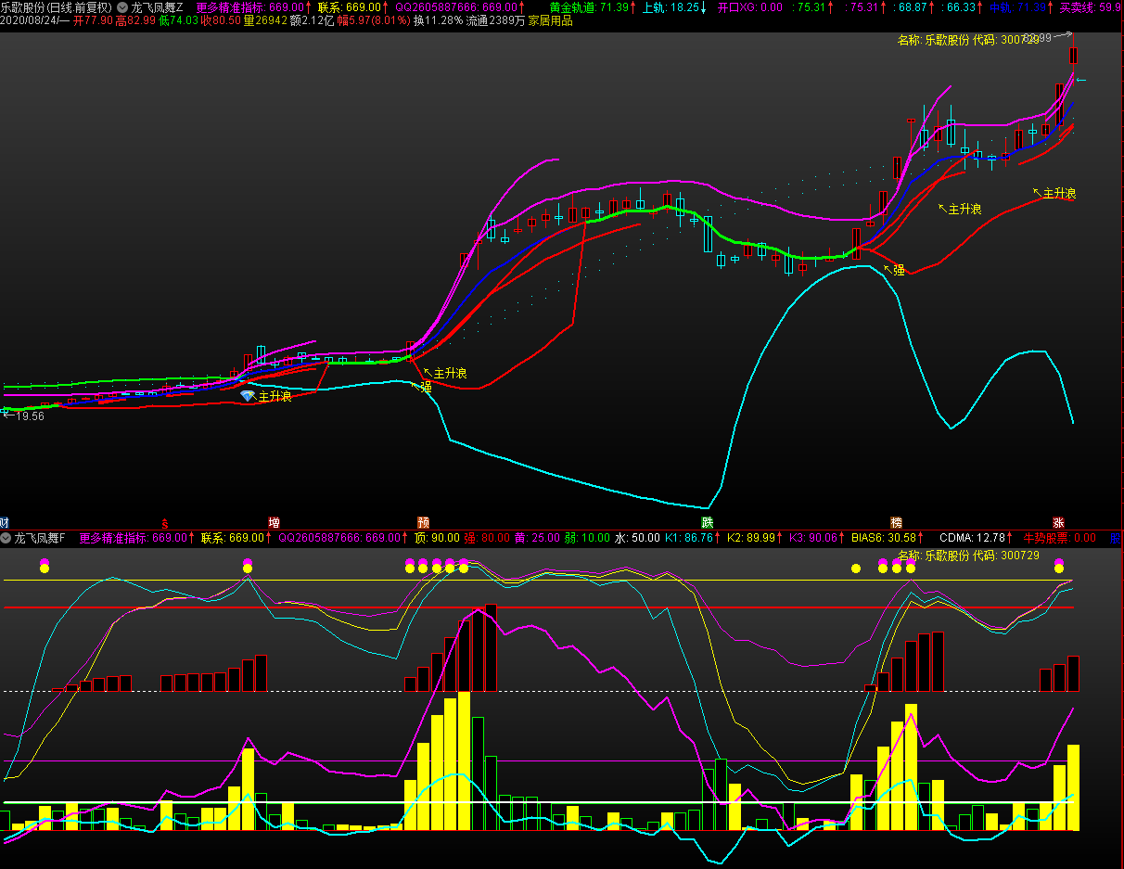The height and width of the screenshot is (869, 1124).
Task: Click the red $ event marker
Action: pyautogui.click(x=165, y=523)
